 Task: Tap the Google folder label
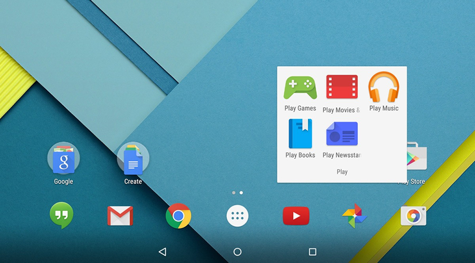coord(63,181)
